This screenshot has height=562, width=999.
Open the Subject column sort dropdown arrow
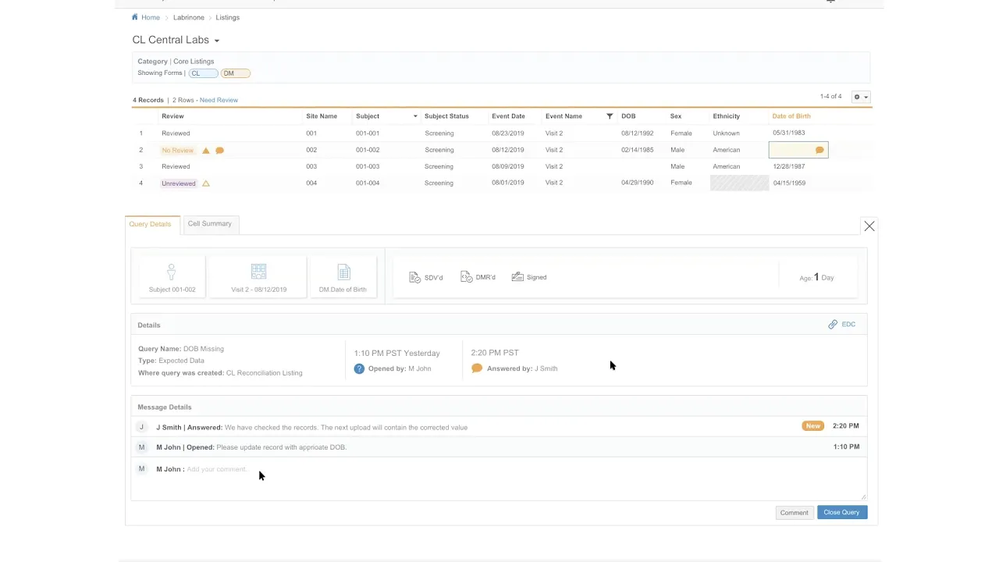(415, 116)
